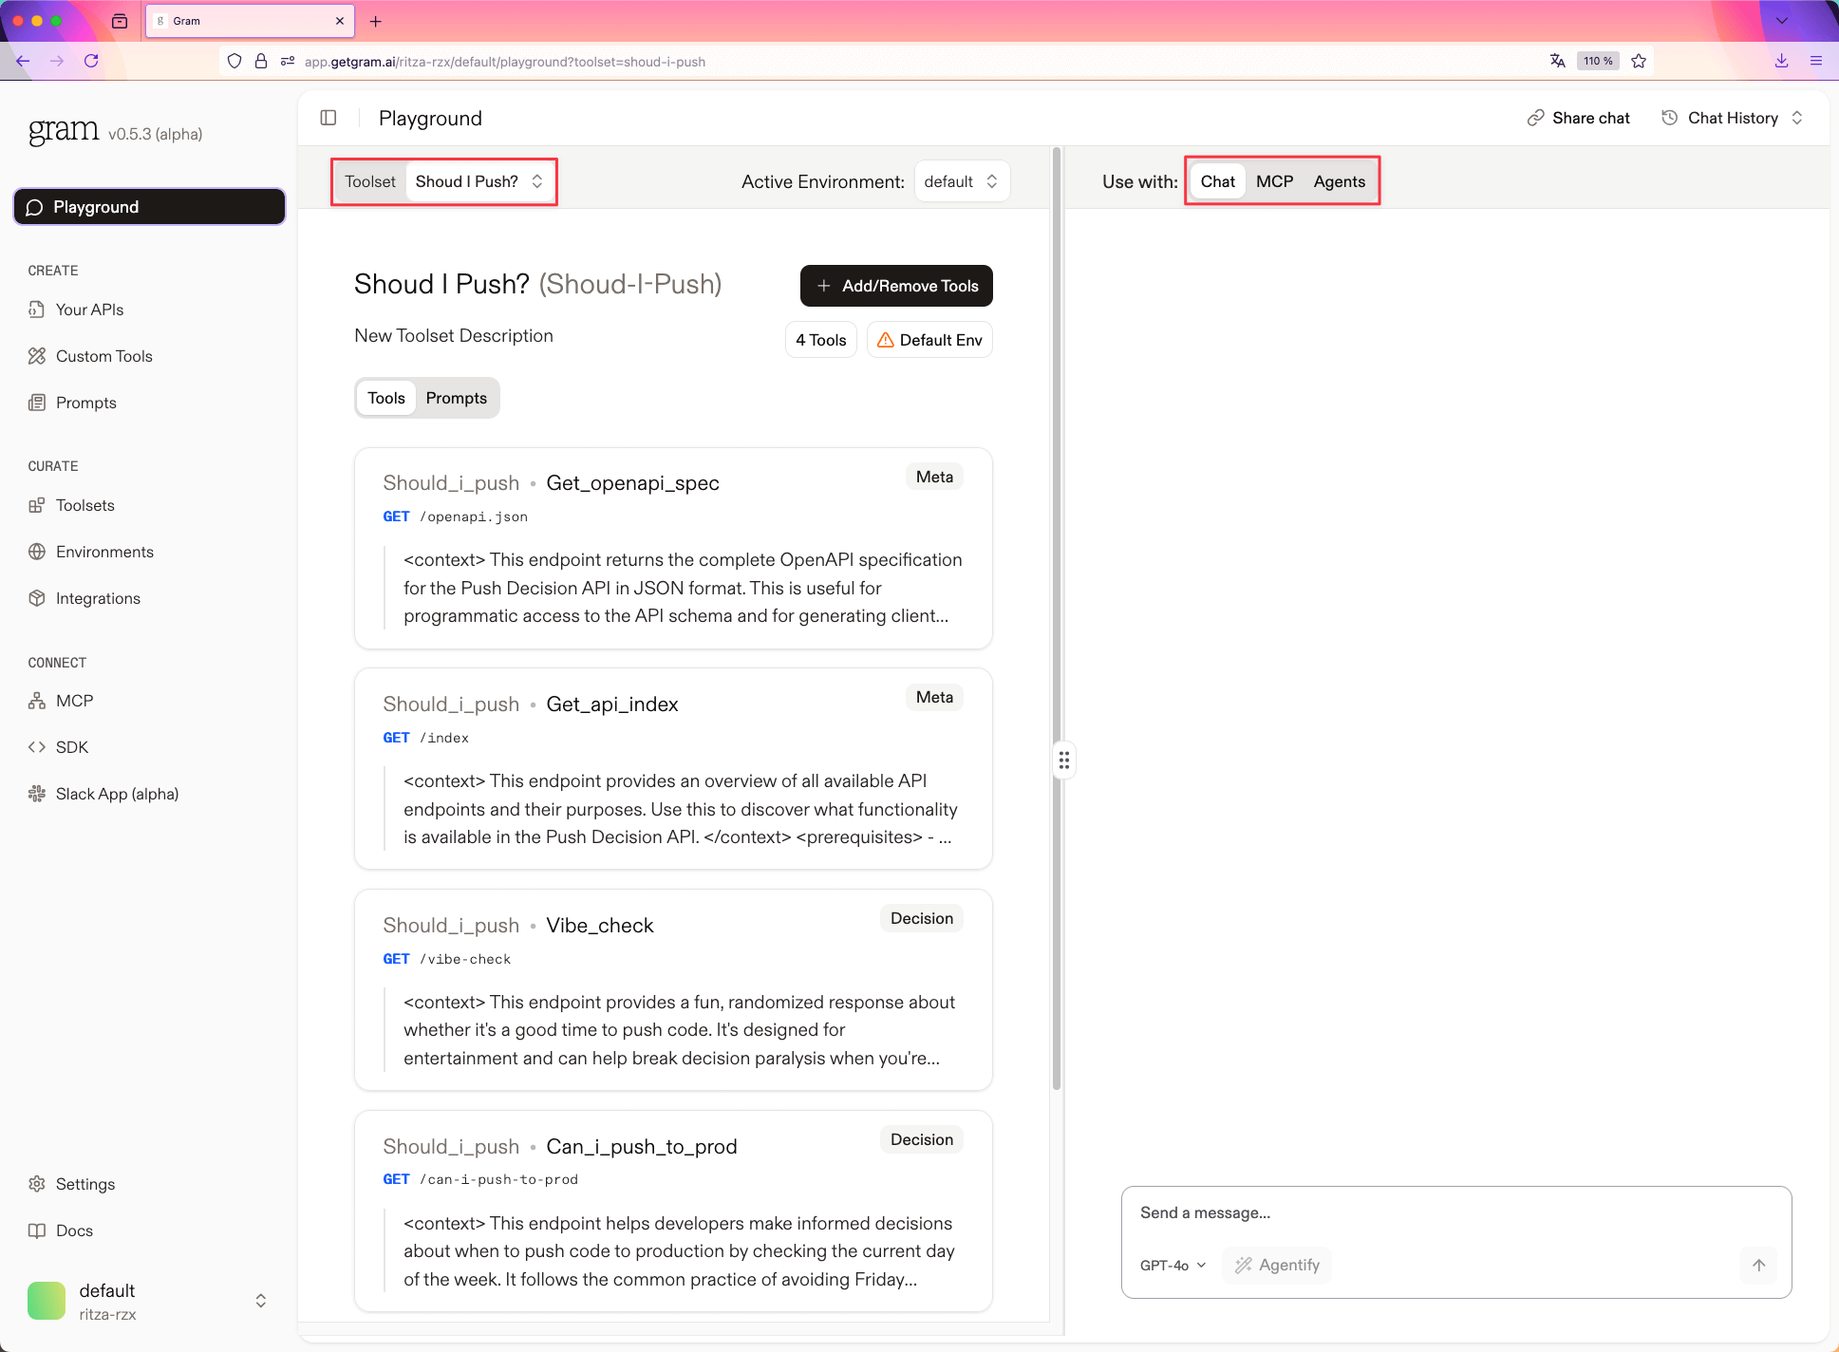Open Playground in the sidebar
The width and height of the screenshot is (1839, 1352).
click(x=149, y=207)
